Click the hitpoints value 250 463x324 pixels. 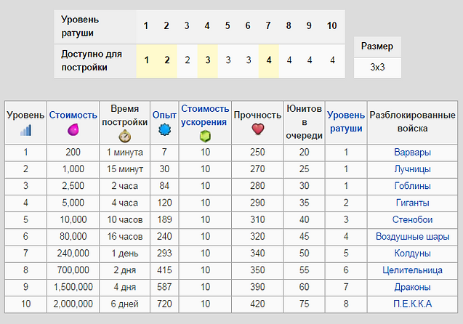257,153
